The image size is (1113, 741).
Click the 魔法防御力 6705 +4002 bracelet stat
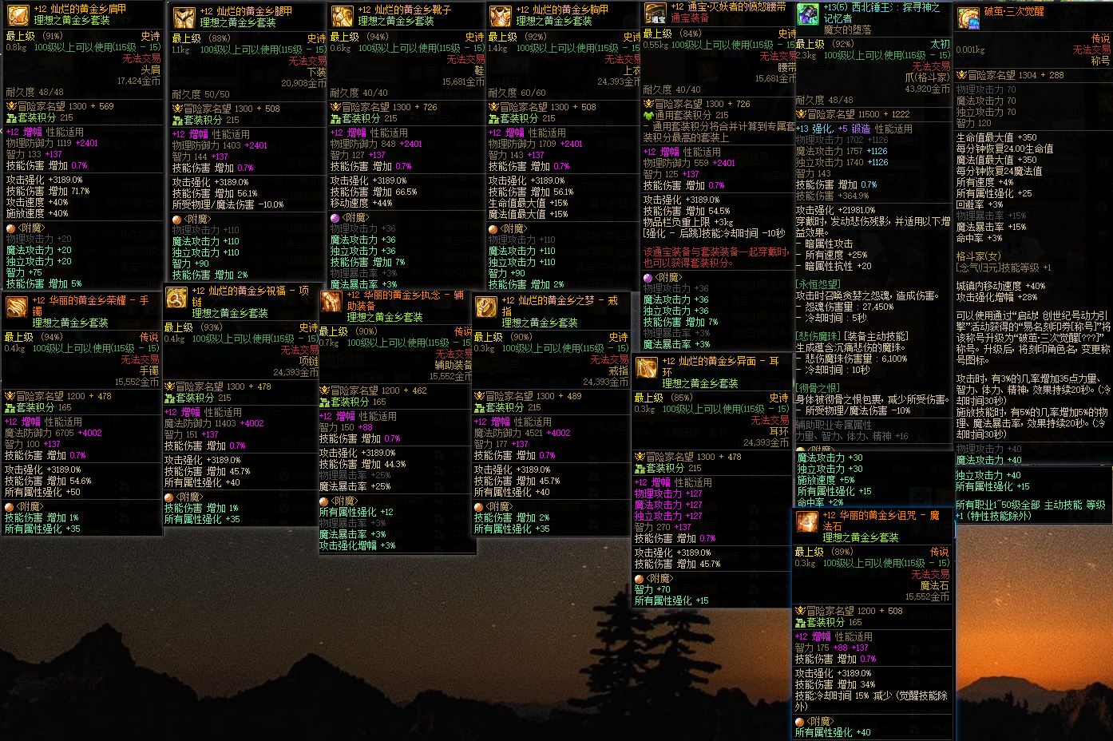[53, 433]
